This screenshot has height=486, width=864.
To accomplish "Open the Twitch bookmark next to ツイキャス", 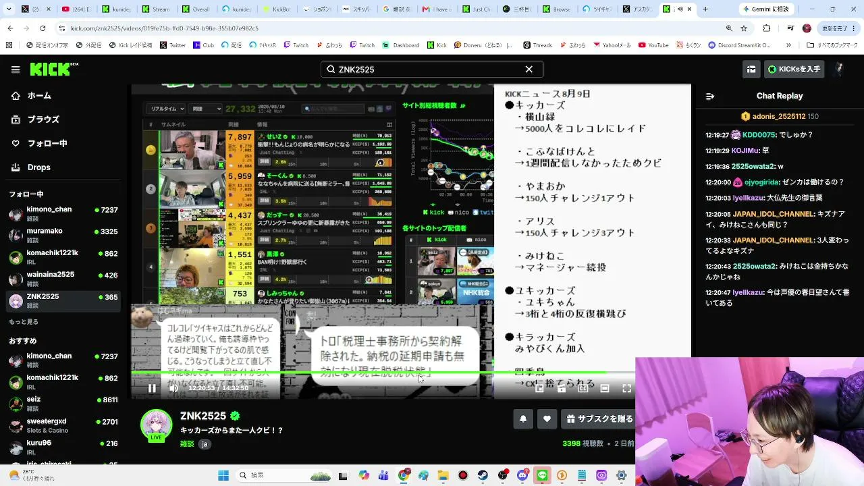I will 295,45.
